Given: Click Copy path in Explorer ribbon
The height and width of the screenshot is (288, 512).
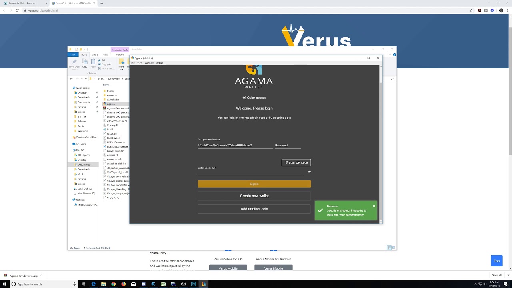Looking at the screenshot, I should coord(105,64).
